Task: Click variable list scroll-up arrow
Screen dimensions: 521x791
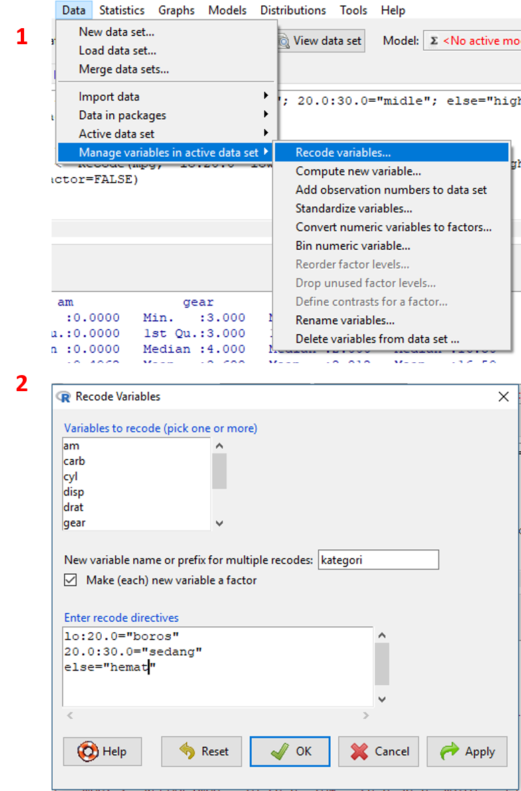Action: click(x=220, y=446)
